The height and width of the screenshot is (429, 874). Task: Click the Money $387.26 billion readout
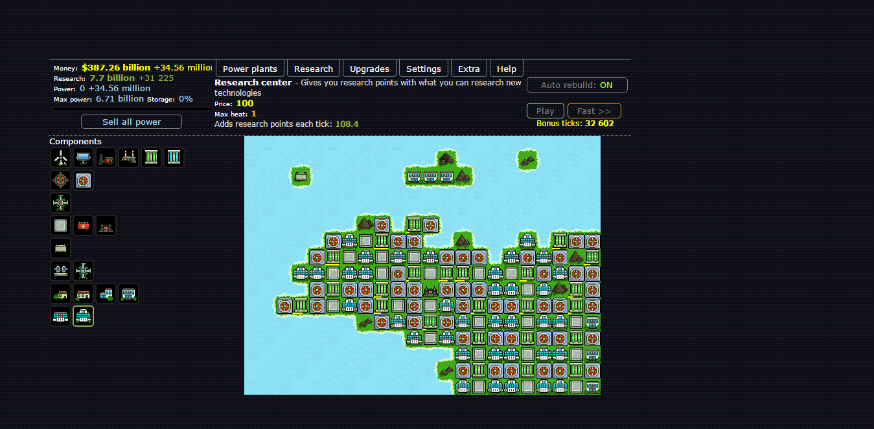(x=133, y=67)
